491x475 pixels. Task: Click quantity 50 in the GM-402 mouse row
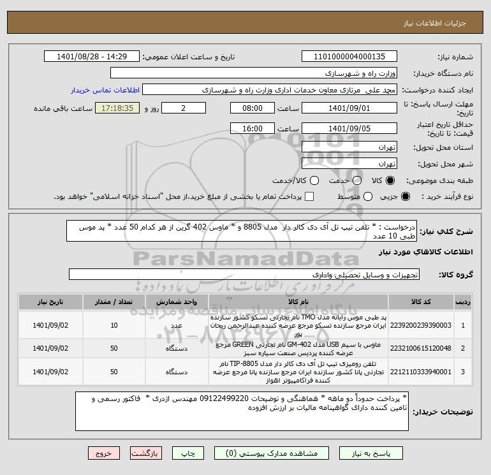coord(114,348)
